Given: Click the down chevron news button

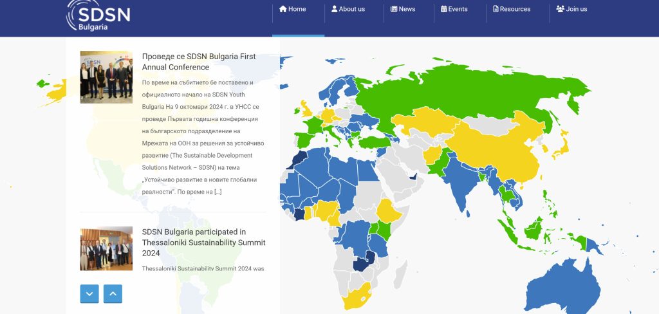Looking at the screenshot, I should tap(89, 294).
